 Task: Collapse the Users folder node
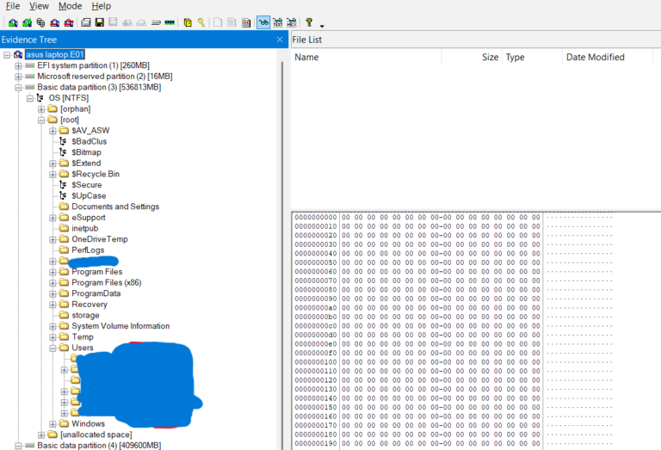point(53,348)
